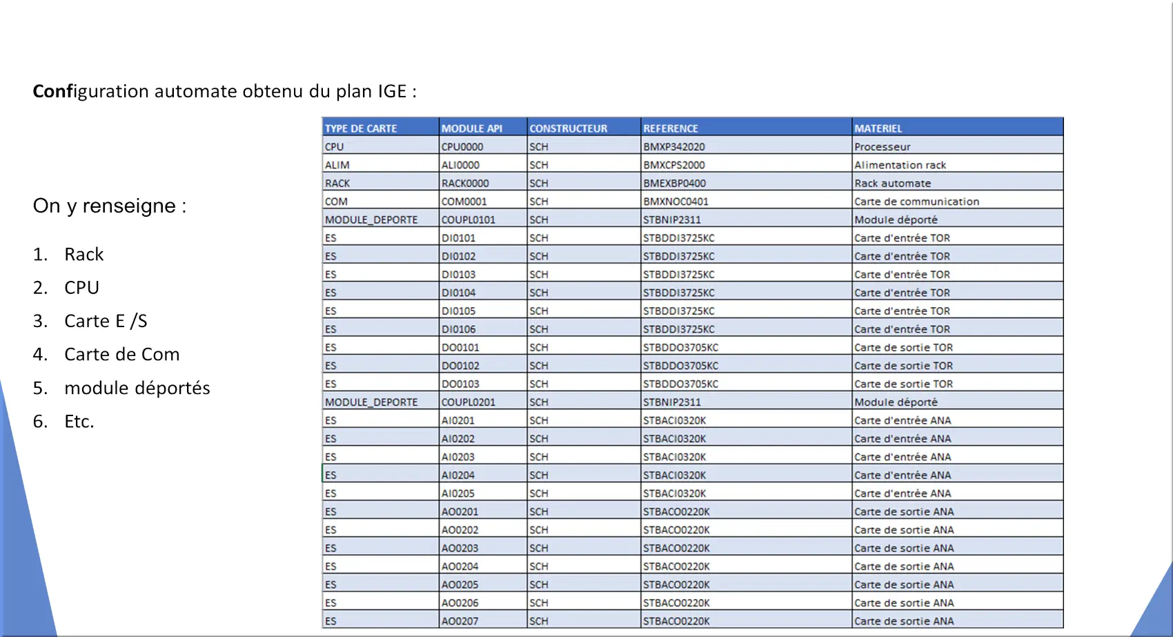Select cell DI0102

point(483,256)
